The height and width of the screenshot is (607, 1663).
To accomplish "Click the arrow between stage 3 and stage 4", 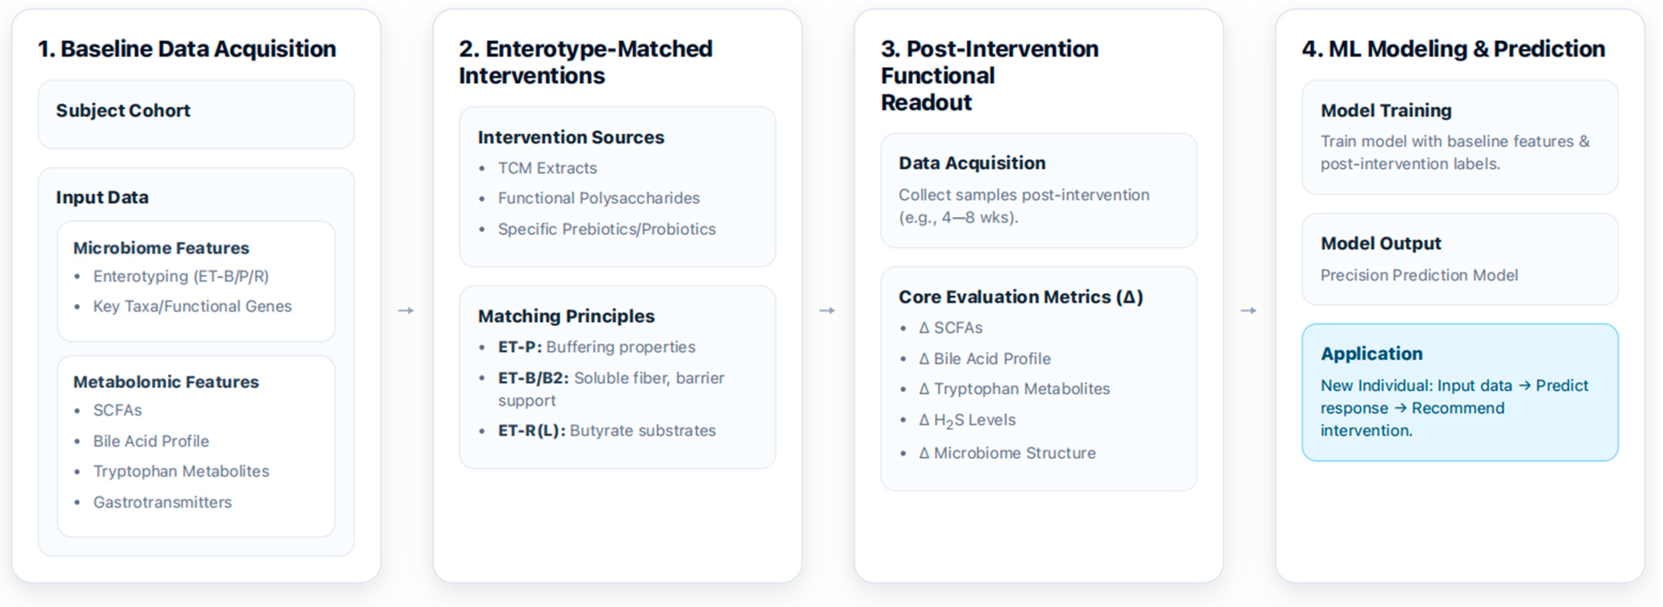I will (x=1249, y=311).
